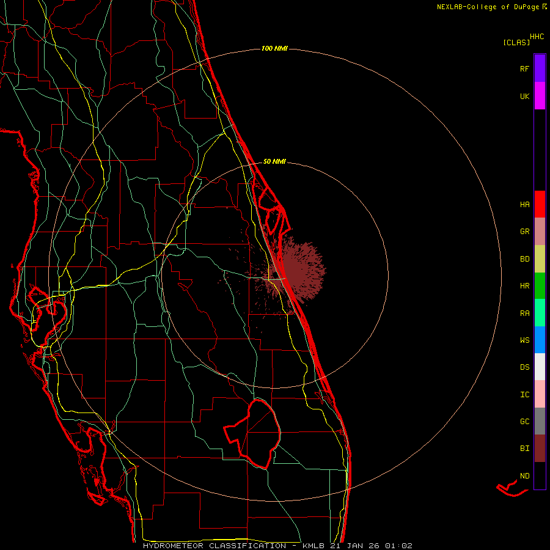Click the HR green legend swatch
Image resolution: width=550 pixels, height=550 pixels.
[x=540, y=286]
